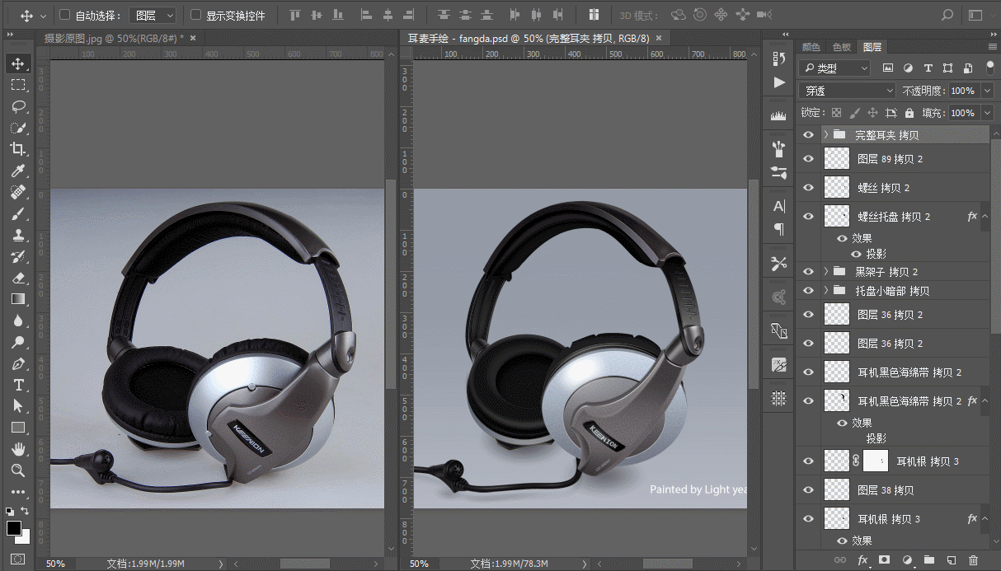The height and width of the screenshot is (571, 1001).
Task: Select the Healing Brush tool
Action: tap(17, 192)
